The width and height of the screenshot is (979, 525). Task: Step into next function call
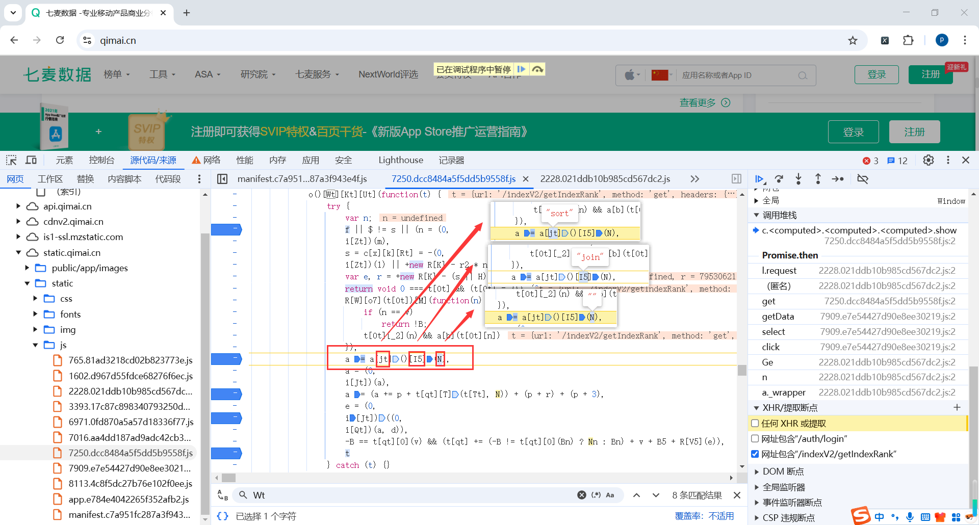[x=798, y=179]
